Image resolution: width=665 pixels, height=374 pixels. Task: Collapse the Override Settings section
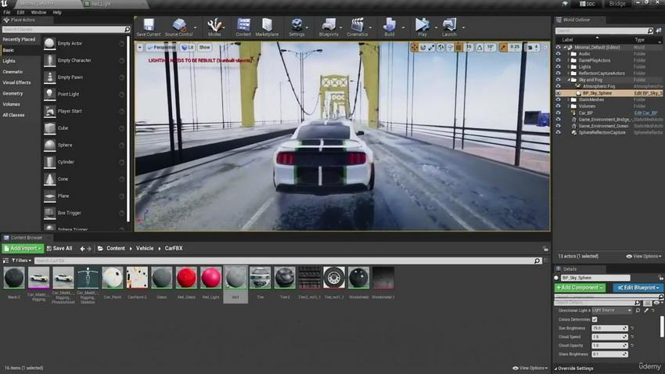click(555, 369)
